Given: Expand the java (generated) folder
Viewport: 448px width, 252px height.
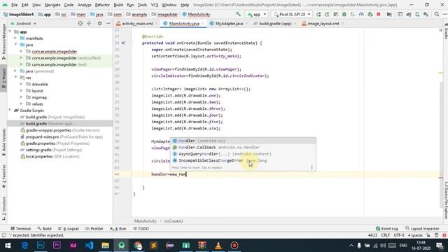Looking at the screenshot, I should [15, 71].
